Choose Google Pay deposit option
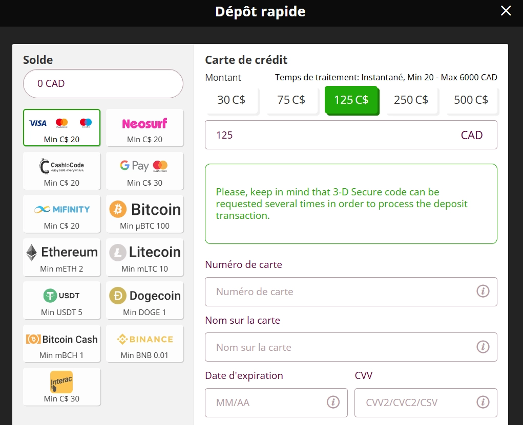Image resolution: width=523 pixels, height=425 pixels. (144, 171)
